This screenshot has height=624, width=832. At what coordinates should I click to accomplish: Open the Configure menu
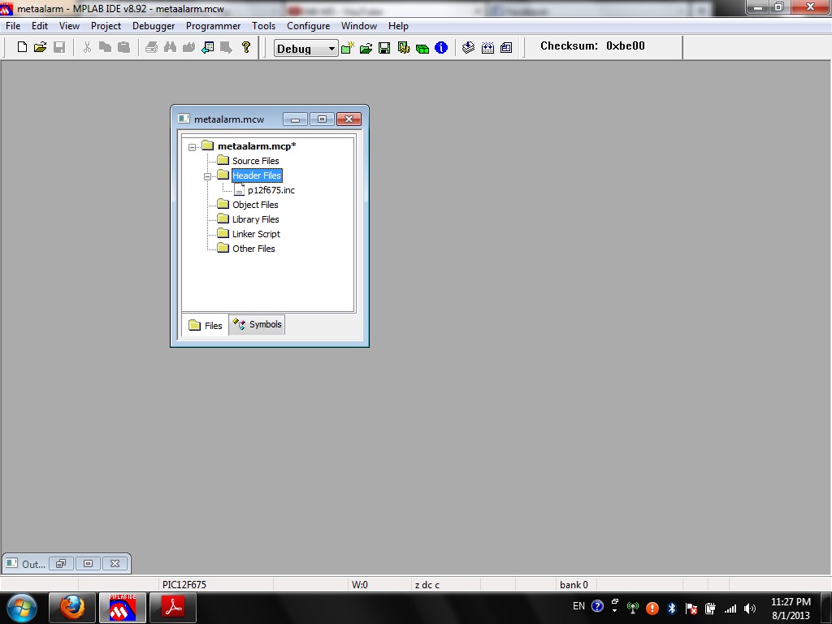(x=308, y=26)
